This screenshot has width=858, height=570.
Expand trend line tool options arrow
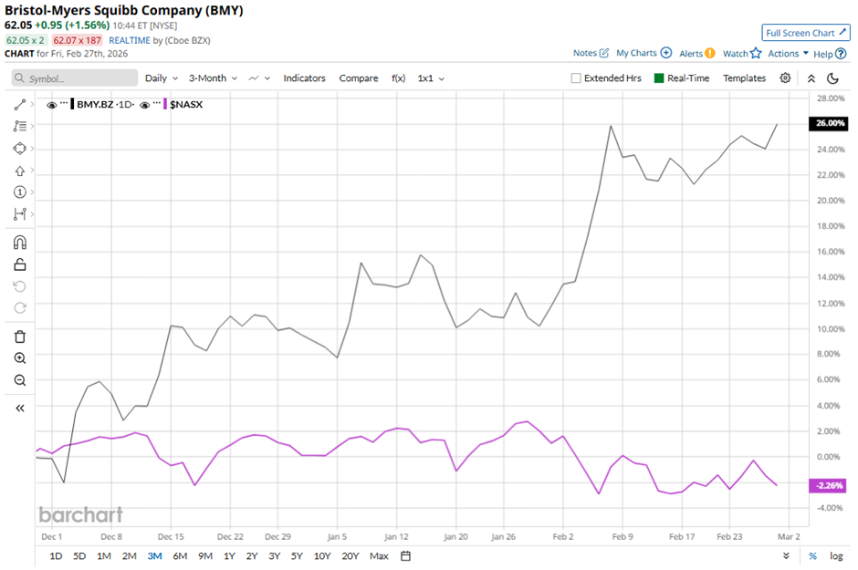tap(32, 104)
